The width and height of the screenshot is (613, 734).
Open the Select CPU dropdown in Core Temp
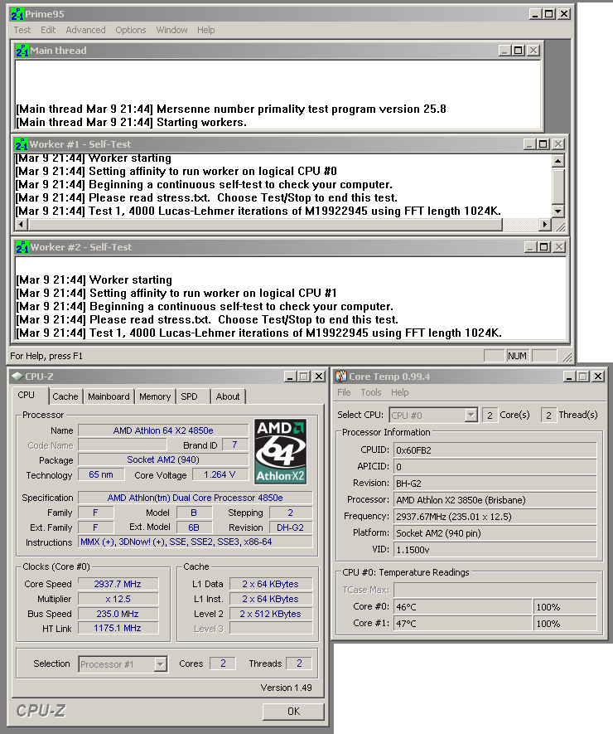pos(471,416)
